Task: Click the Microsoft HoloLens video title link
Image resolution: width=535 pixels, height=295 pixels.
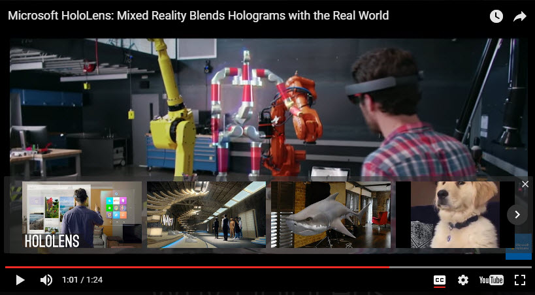Action: pyautogui.click(x=198, y=15)
